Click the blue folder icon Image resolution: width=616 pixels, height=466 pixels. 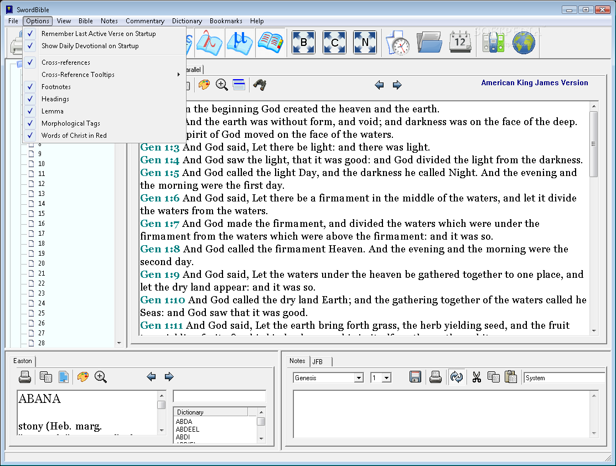[x=429, y=43]
